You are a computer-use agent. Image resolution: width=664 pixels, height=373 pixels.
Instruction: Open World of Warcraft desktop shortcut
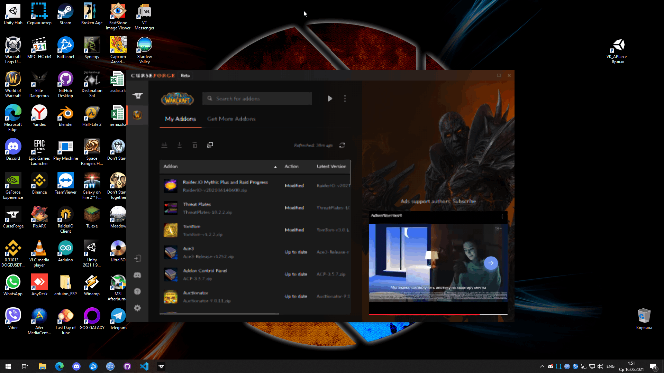pyautogui.click(x=13, y=84)
